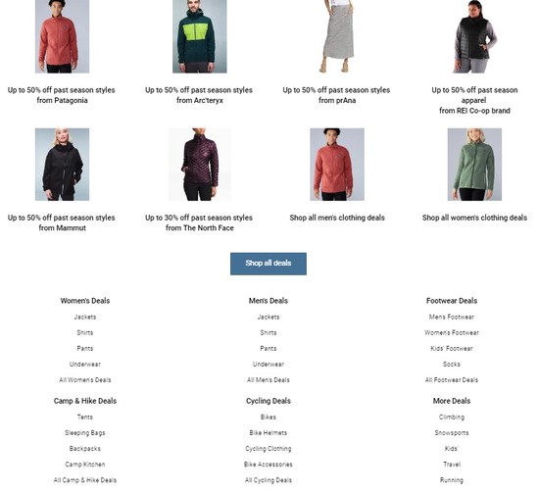Open The North Face purple jacket image
The image size is (539, 492).
click(199, 165)
